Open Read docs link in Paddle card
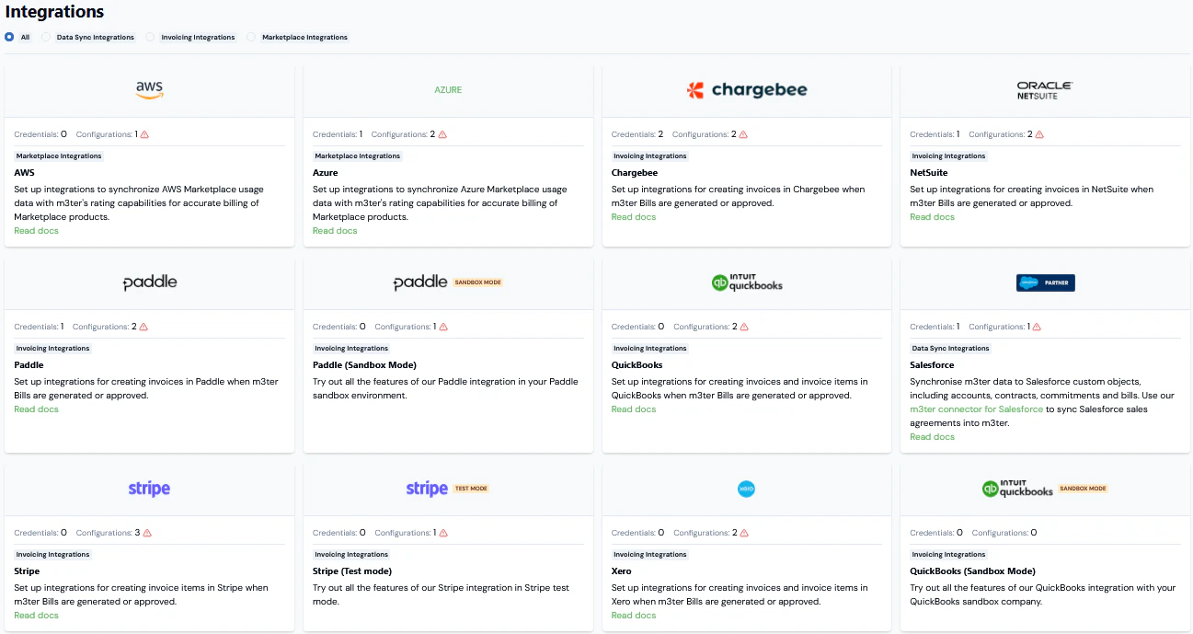1193x634 pixels. pyautogui.click(x=37, y=409)
